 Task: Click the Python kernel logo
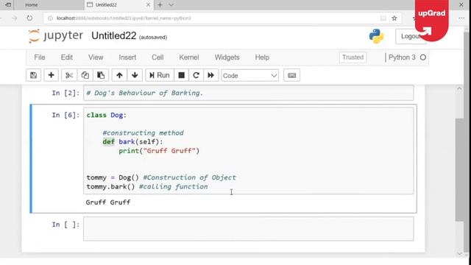coord(376,36)
